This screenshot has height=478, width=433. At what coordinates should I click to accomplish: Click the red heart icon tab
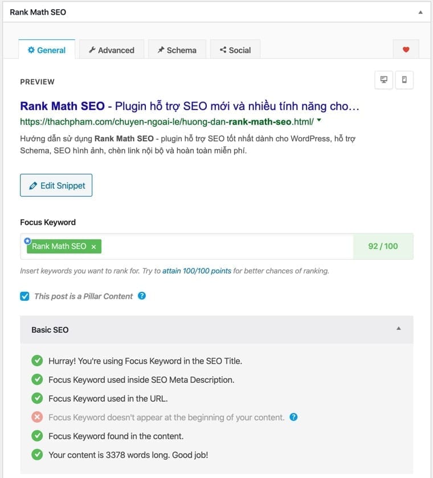pos(406,50)
